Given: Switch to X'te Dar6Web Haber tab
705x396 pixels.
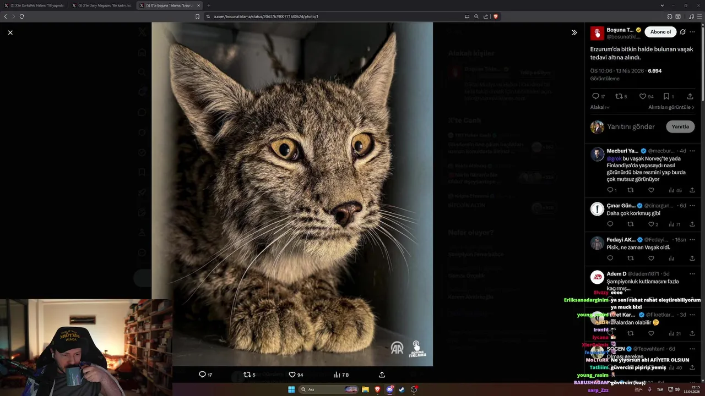Looking at the screenshot, I should pos(35,5).
